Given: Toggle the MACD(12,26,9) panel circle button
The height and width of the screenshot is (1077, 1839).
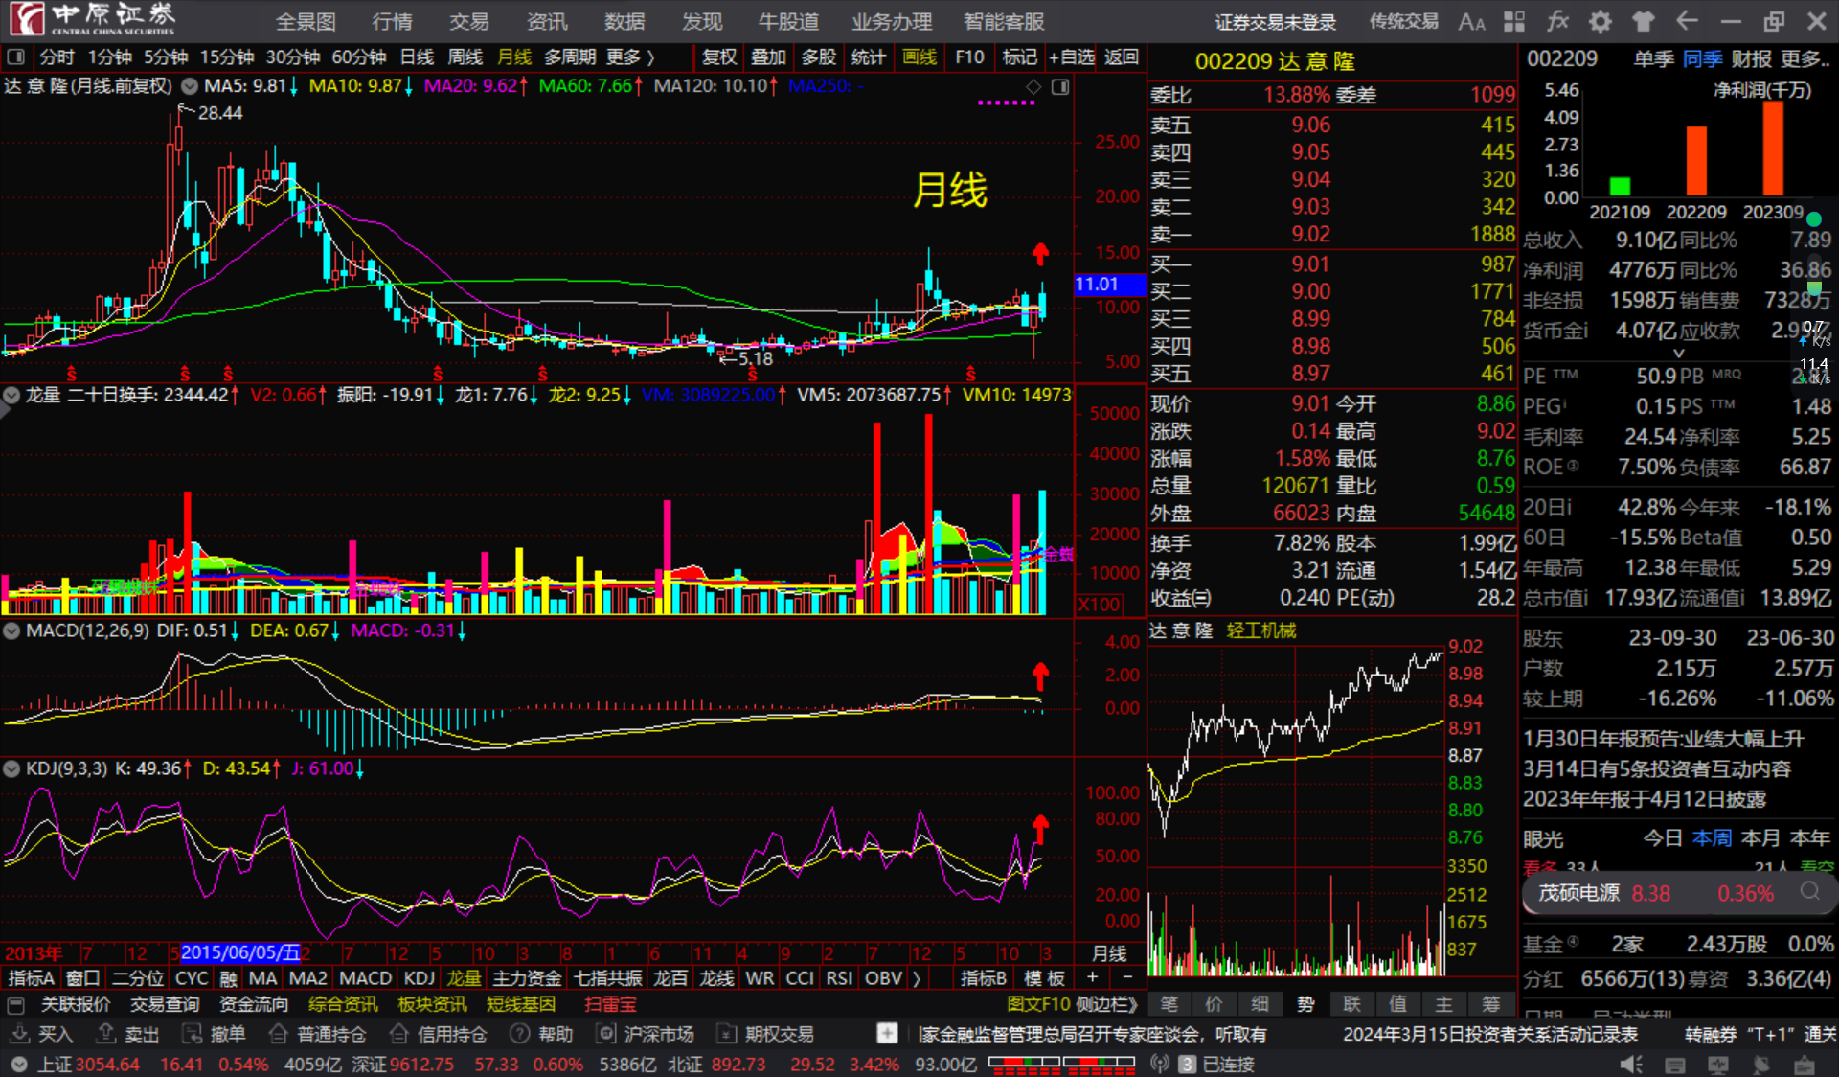Looking at the screenshot, I should pos(11,630).
